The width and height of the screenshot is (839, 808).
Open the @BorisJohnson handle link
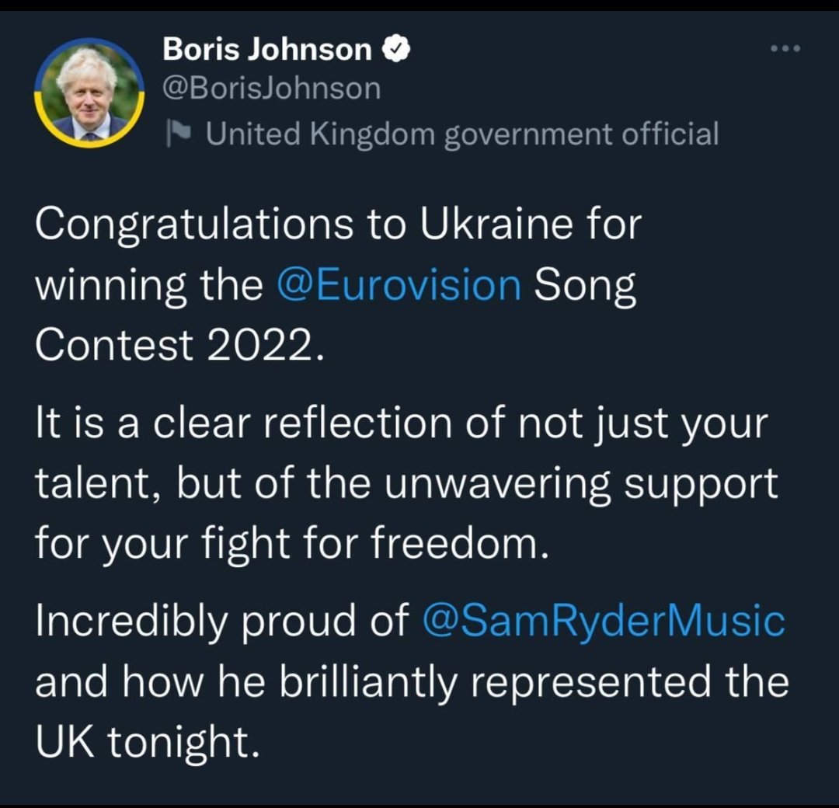coord(271,89)
